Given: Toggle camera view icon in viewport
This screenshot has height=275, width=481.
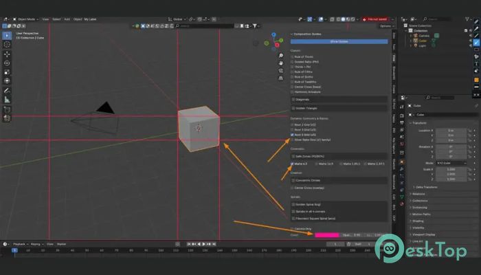Looking at the screenshot, I should [x=280, y=71].
